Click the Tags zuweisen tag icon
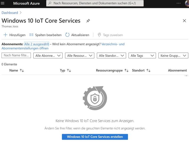Image resolution: width=189 pixels, height=159 pixels. [99, 35]
